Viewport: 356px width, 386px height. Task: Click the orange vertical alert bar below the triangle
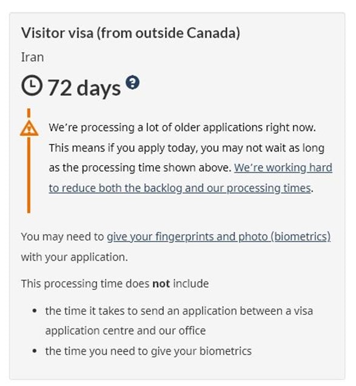click(x=29, y=175)
